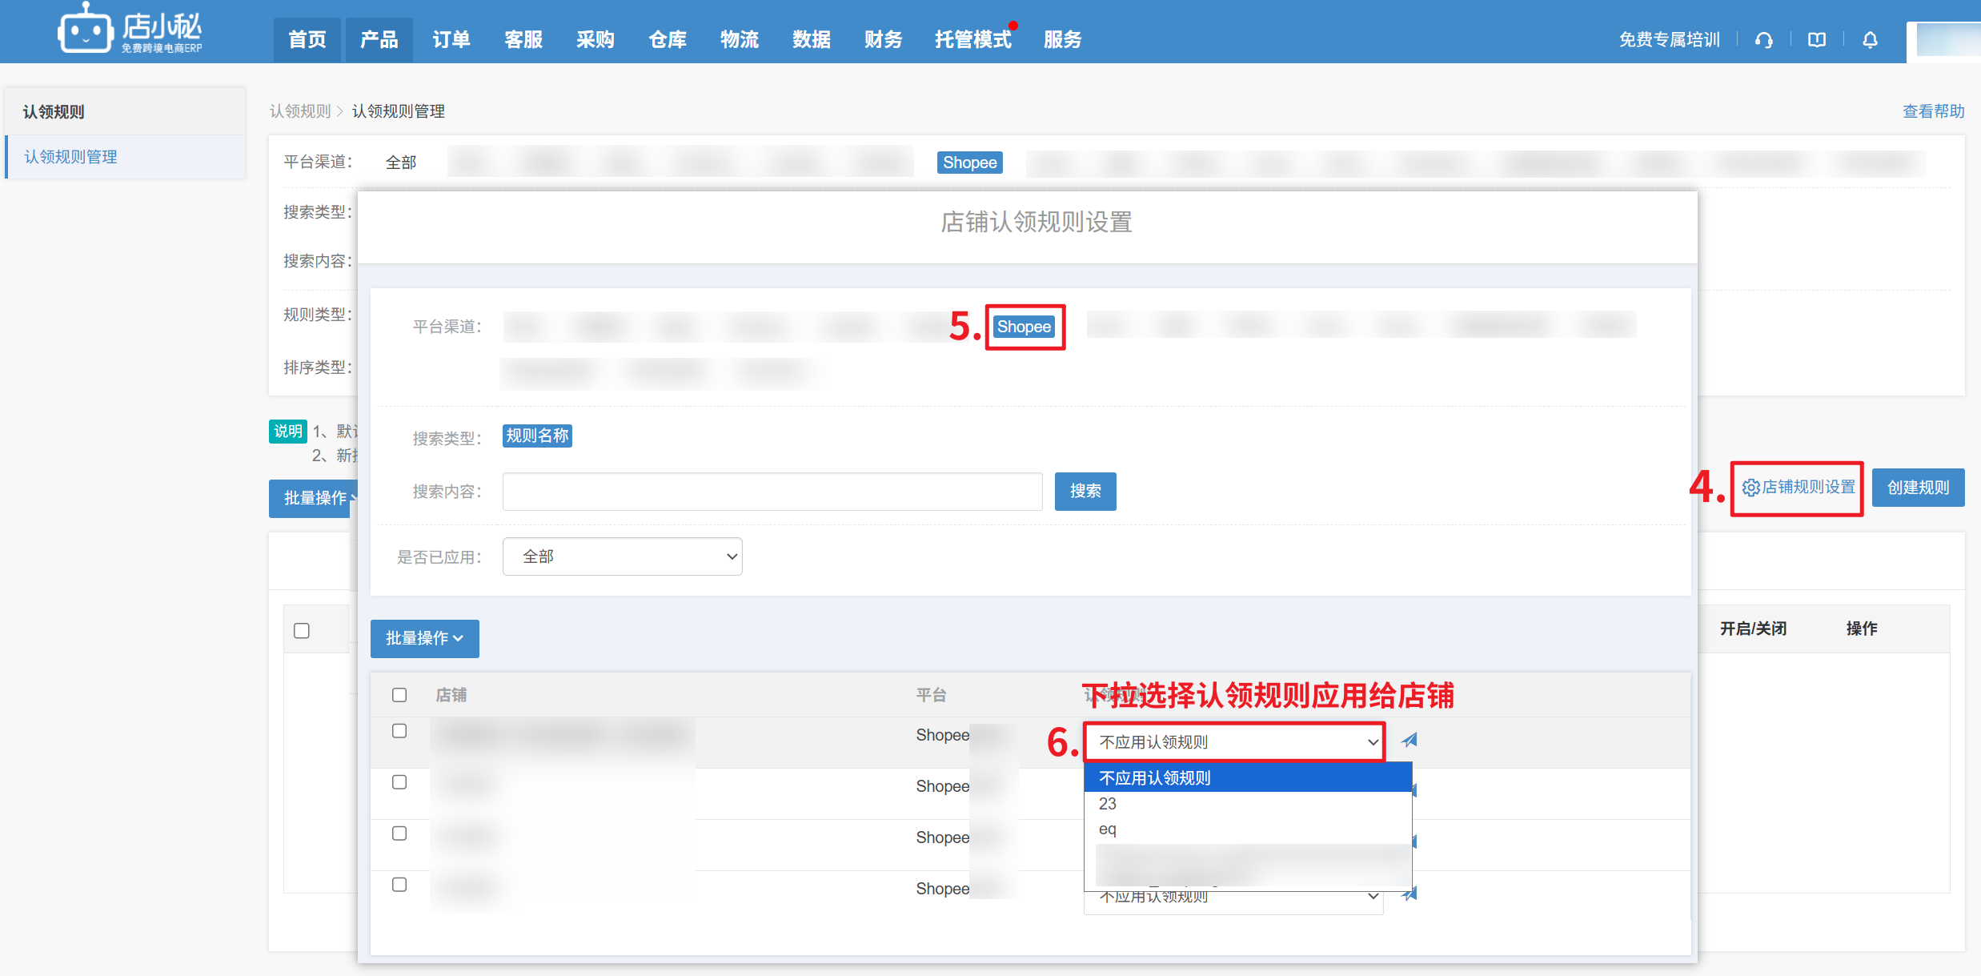
Task: Expand the 批量操作 dropdown in the dialog
Action: point(424,639)
